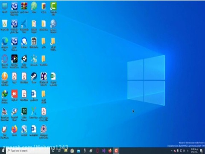This screenshot has width=205, height=154.
Task: Open Internet Download Manager desktop shortcut
Action: pos(5,96)
